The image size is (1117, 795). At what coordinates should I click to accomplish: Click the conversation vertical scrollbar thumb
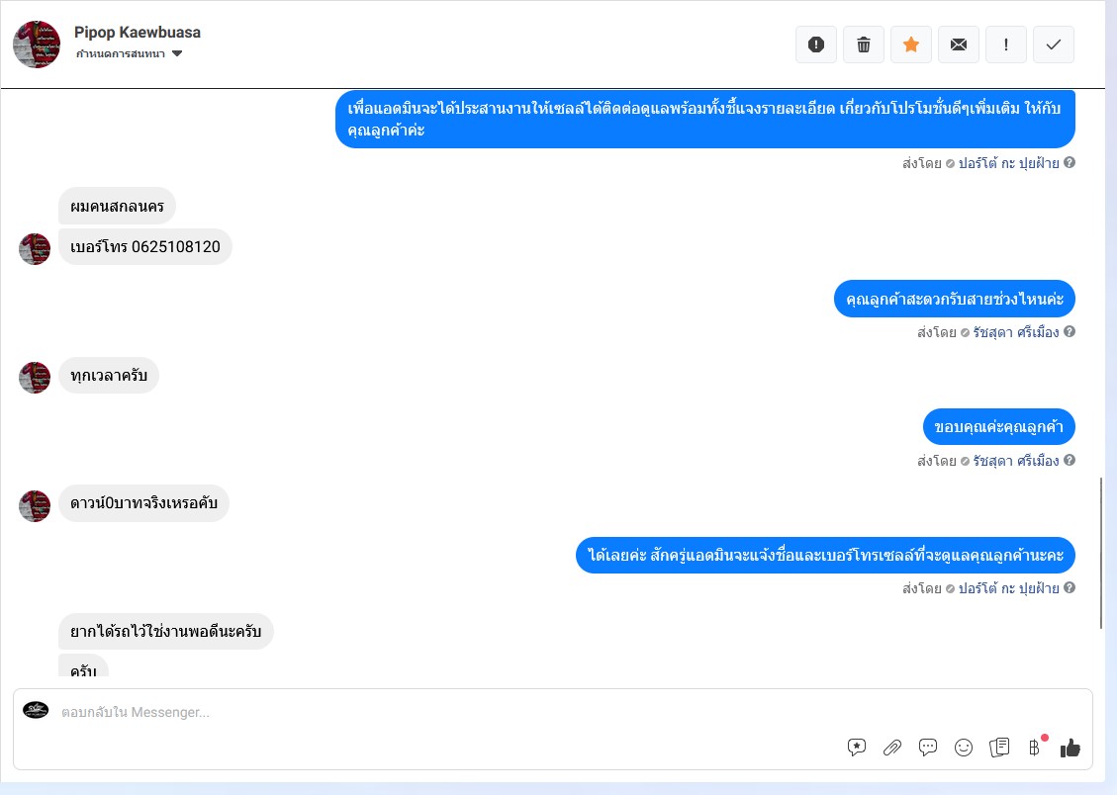(1100, 553)
